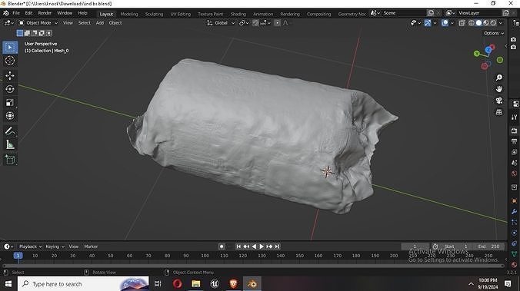This screenshot has width=520, height=291.
Task: Open the Material properties tab icon
Action: tap(515, 265)
